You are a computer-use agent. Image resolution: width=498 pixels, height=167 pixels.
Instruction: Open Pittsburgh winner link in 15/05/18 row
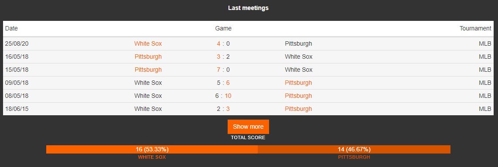coord(148,70)
